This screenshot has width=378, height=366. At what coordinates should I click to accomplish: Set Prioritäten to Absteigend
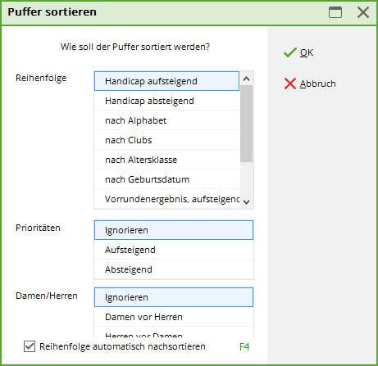[174, 269]
